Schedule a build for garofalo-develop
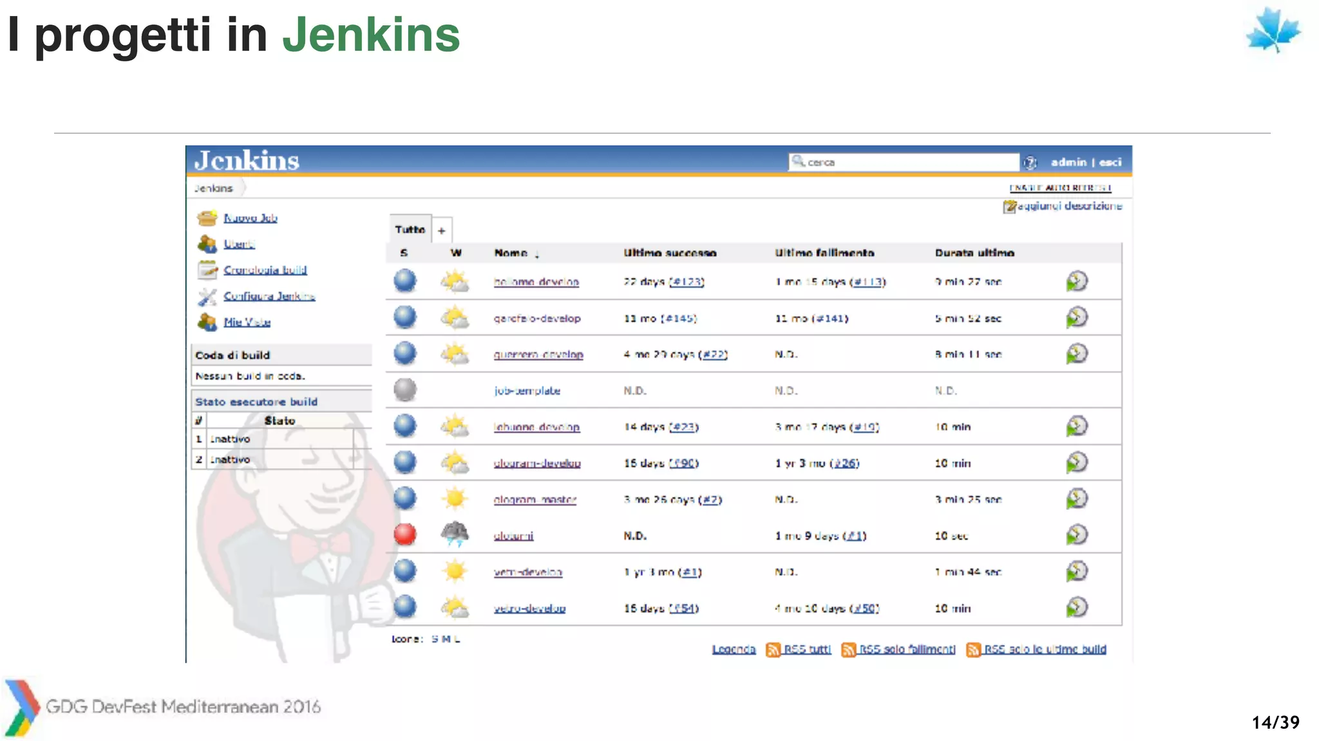Screen dimensions: 1319x741 pos(1077,317)
